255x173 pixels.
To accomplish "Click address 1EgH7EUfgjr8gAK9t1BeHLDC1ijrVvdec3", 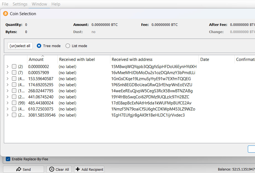I will click(148, 115).
